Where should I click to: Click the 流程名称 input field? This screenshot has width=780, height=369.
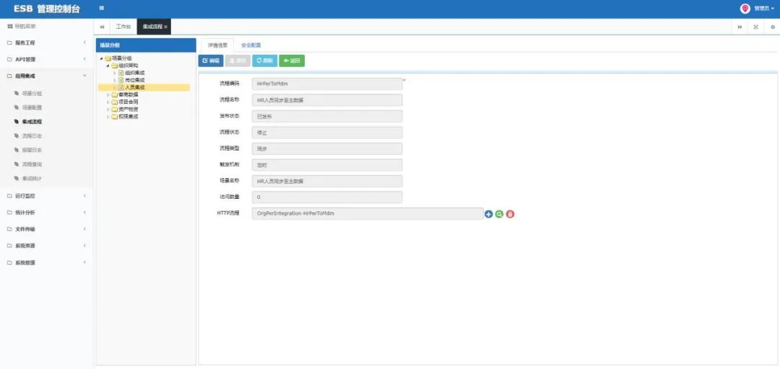[327, 100]
